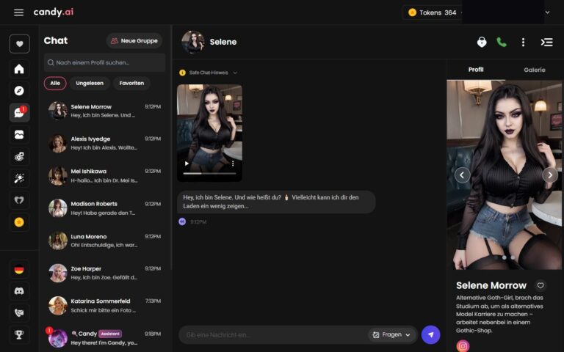Open the Mei Ishikawa conversation
Screen dimensions: 564x352
[x=105, y=176]
